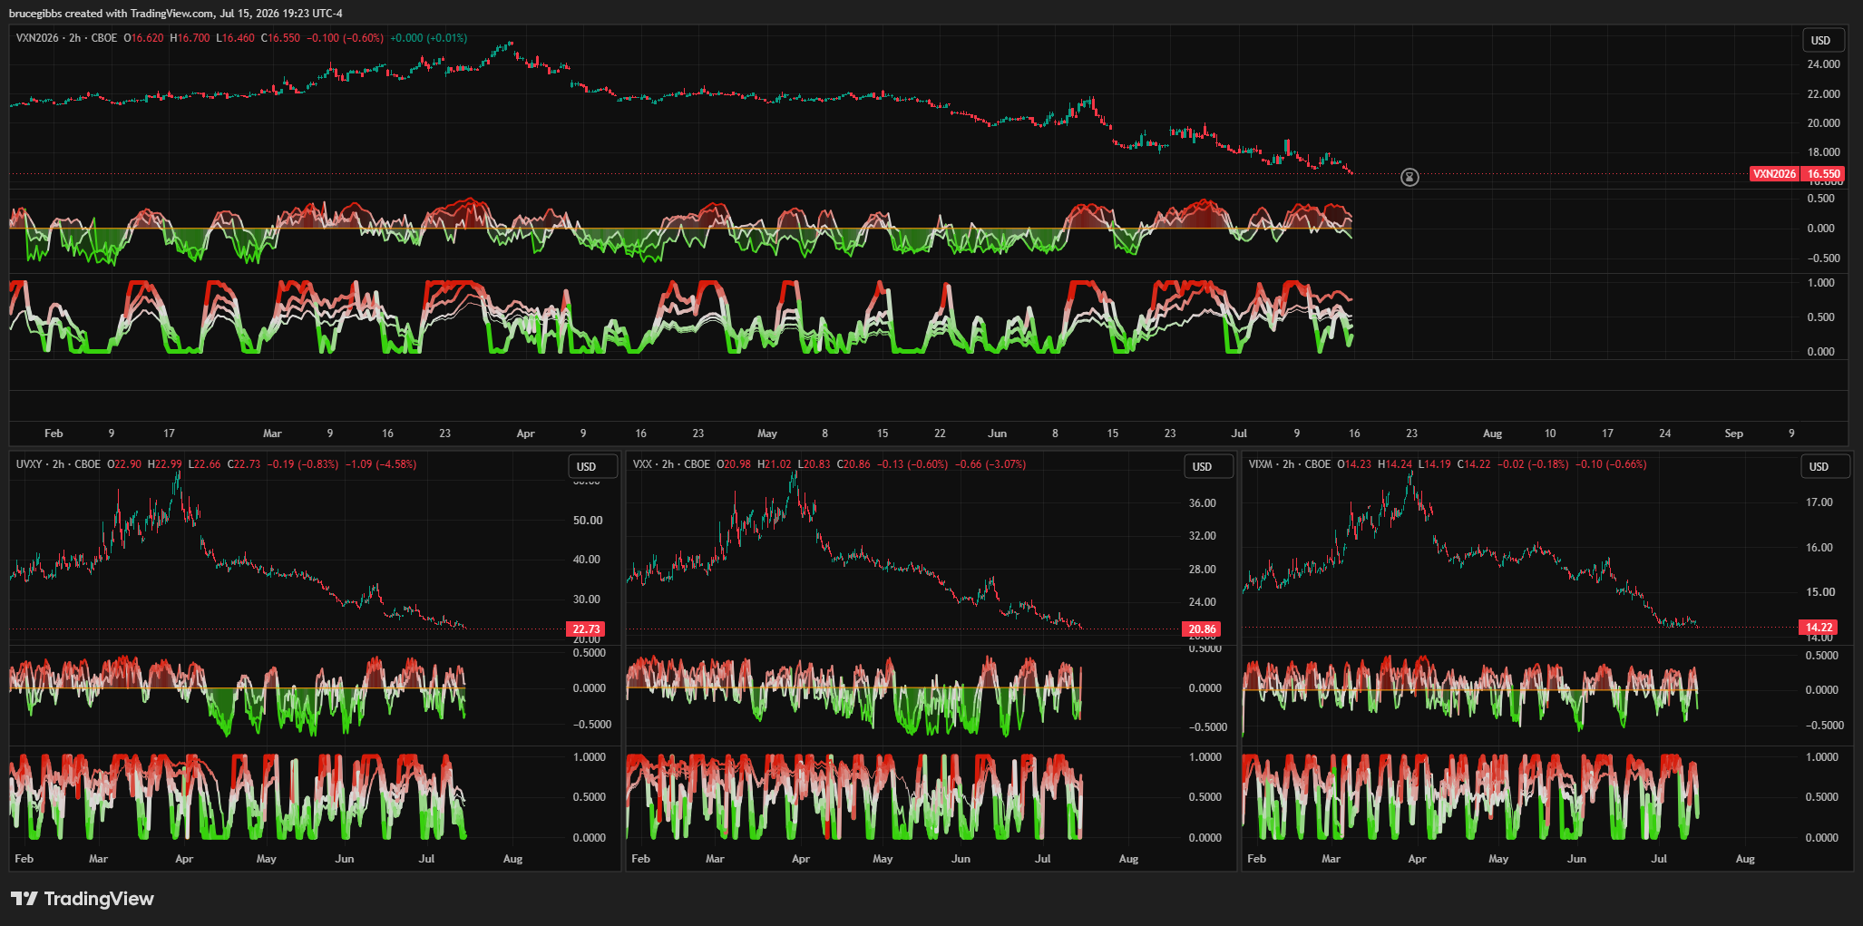Image resolution: width=1863 pixels, height=926 pixels.
Task: Click the 30.00 price level on UVXY axis
Action: (587, 599)
